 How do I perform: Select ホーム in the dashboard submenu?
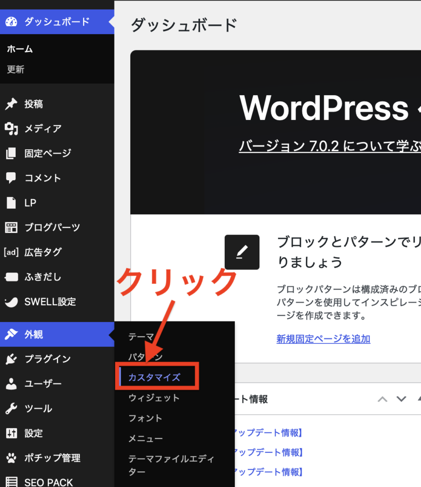[x=19, y=49]
